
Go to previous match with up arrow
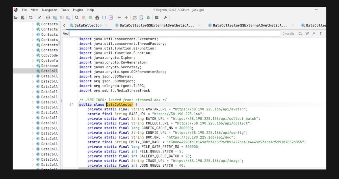(321, 33)
